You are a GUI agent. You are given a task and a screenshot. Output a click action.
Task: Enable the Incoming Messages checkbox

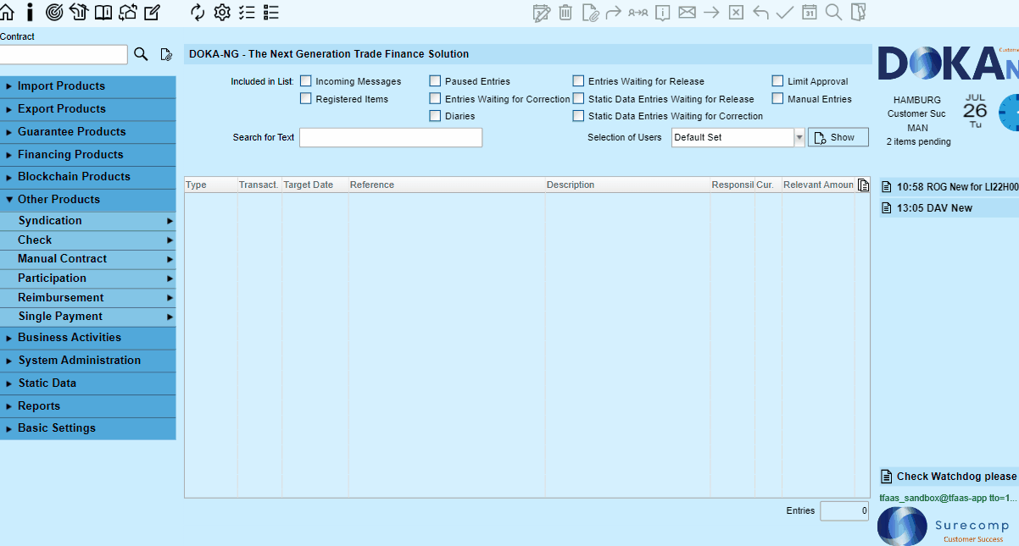click(x=305, y=80)
